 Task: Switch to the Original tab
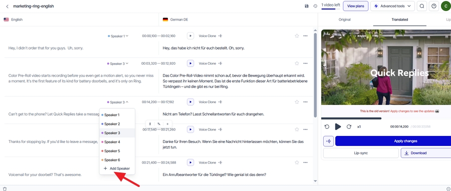[x=344, y=19]
